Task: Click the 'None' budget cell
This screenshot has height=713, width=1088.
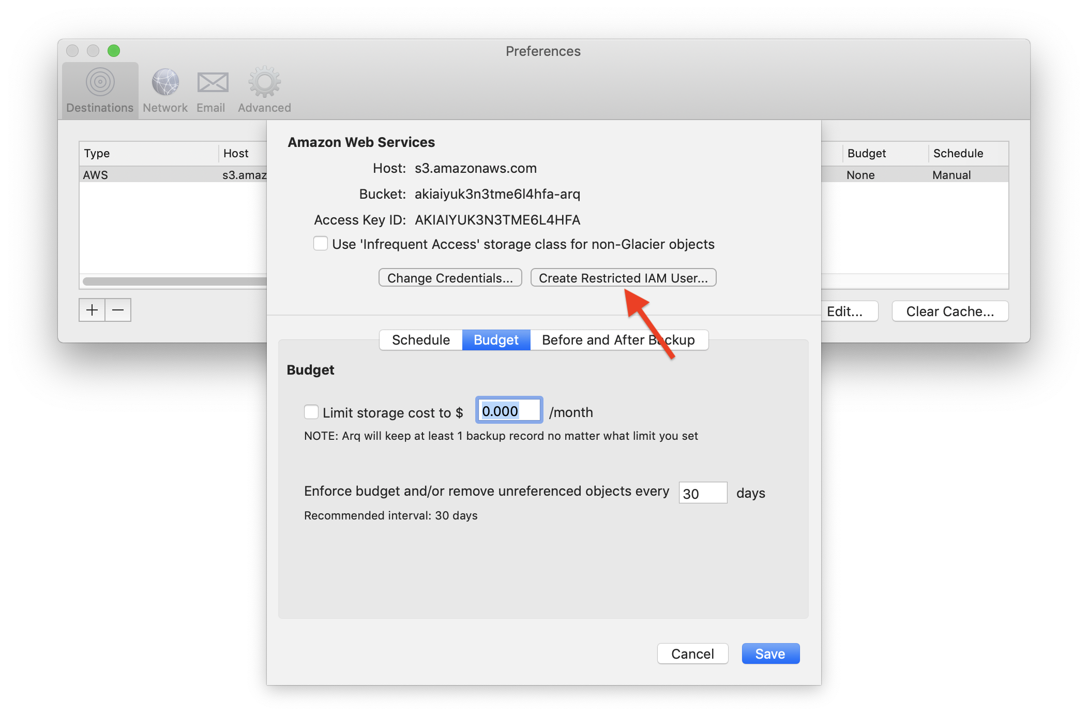Action: pos(860,175)
